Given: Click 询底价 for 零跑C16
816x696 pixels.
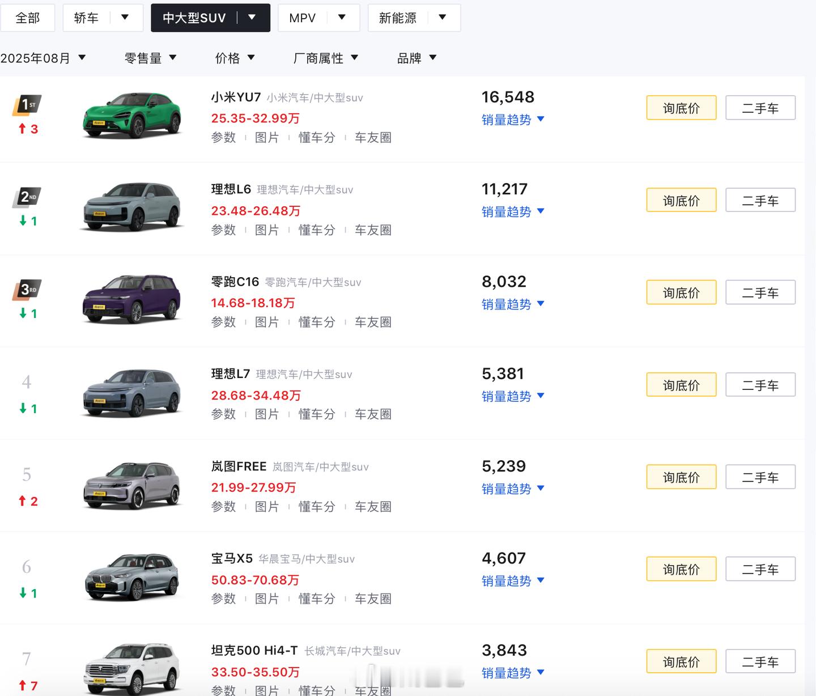Looking at the screenshot, I should coord(681,292).
